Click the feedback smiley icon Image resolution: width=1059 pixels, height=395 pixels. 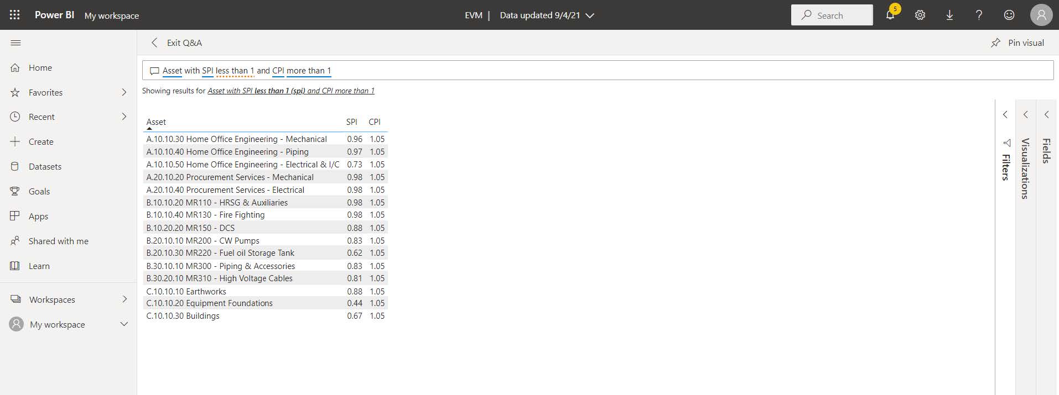click(x=1009, y=15)
